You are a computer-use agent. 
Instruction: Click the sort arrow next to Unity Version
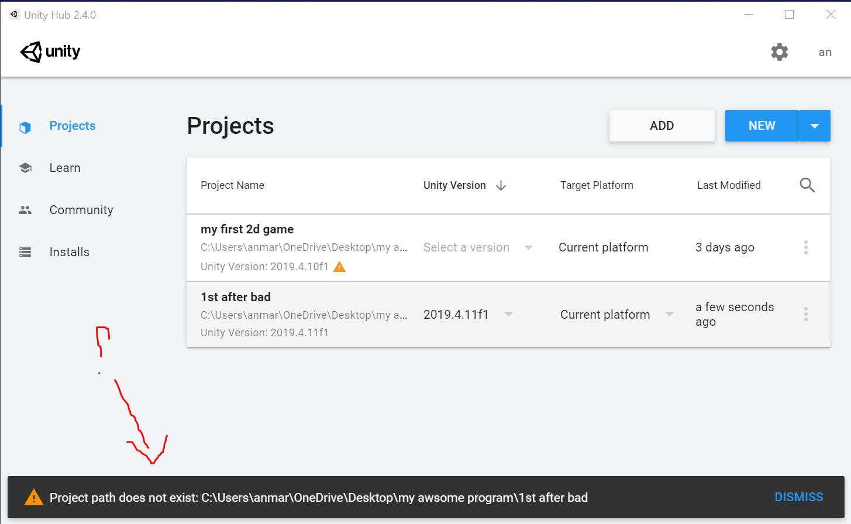(501, 185)
